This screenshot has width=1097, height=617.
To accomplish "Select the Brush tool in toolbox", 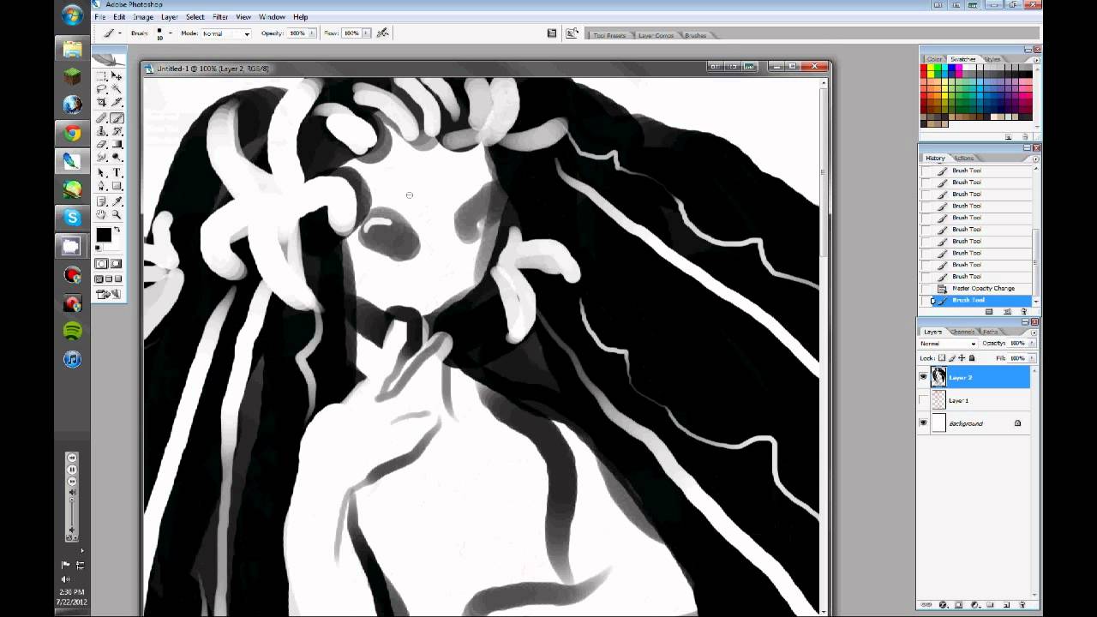I will click(x=117, y=118).
